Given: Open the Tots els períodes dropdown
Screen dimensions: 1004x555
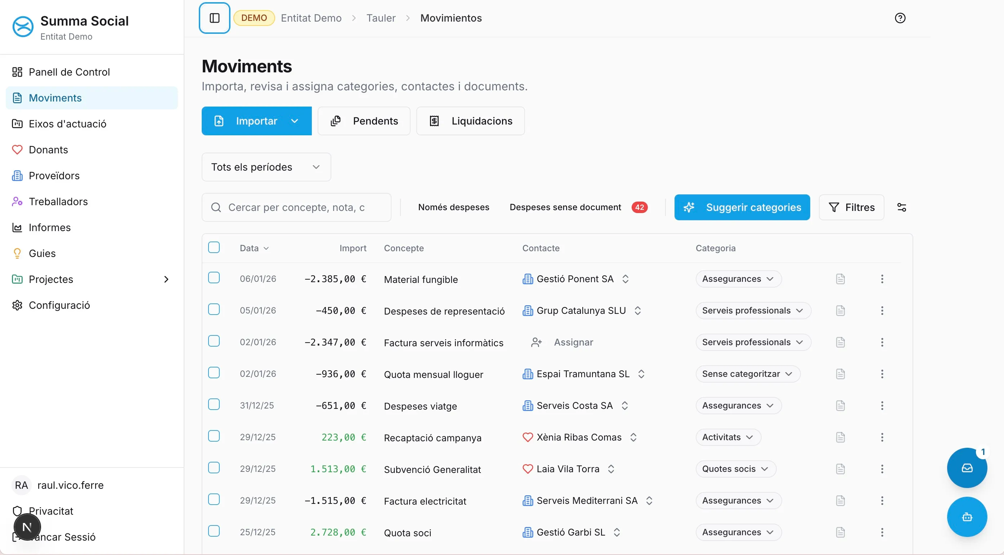Looking at the screenshot, I should coord(266,167).
